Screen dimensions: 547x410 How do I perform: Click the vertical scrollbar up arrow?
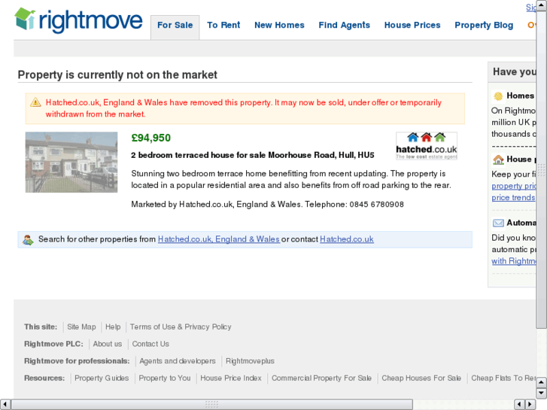coord(542,5)
